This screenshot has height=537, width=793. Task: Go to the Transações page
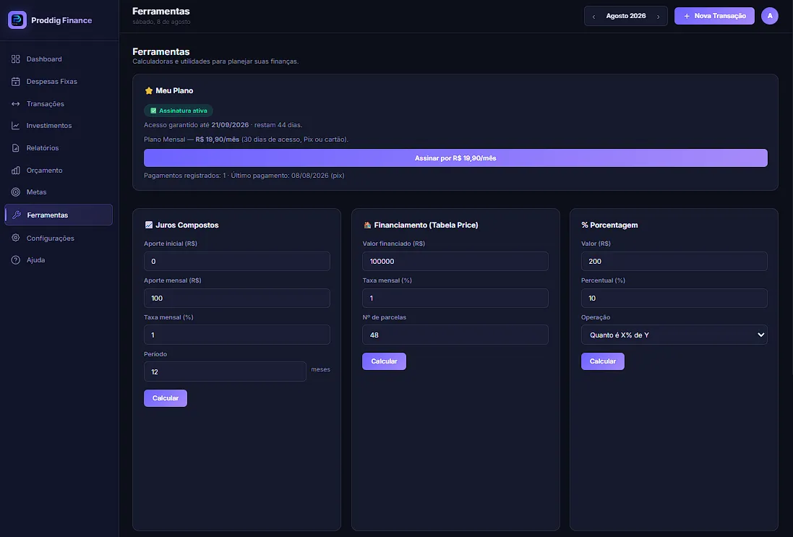pos(59,103)
